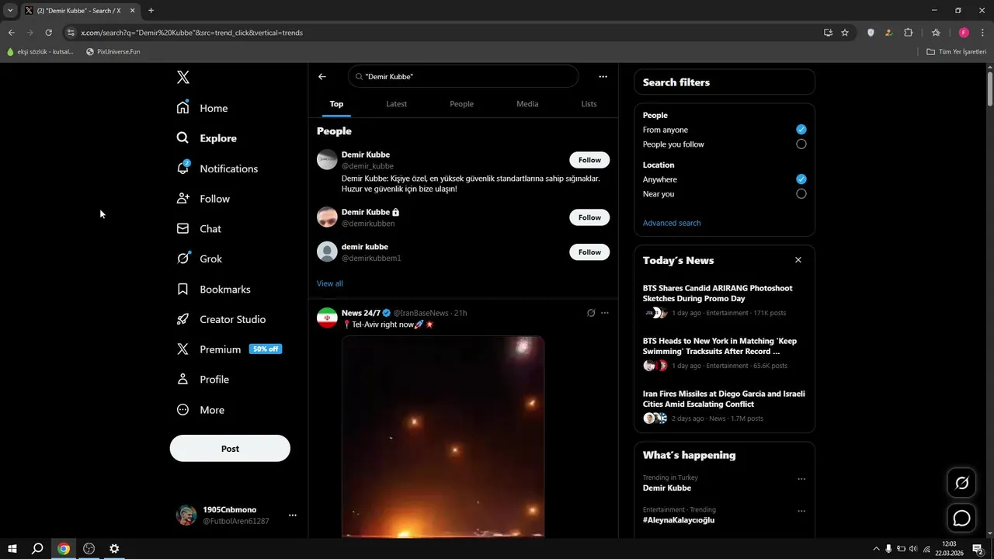Switch to the People tab
The image size is (994, 559).
pyautogui.click(x=461, y=104)
